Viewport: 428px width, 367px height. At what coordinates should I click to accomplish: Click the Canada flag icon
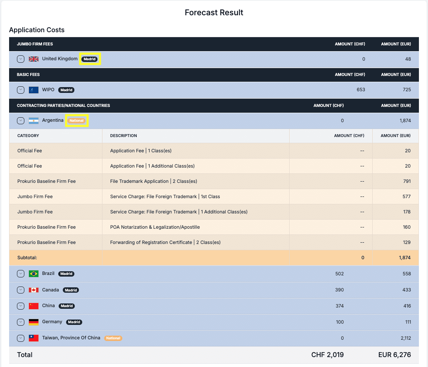33,290
